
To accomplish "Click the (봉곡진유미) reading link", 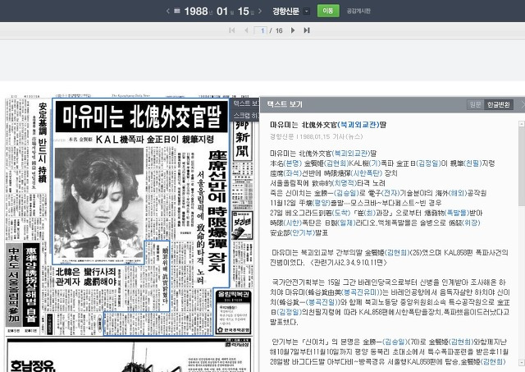I will tap(361, 292).
